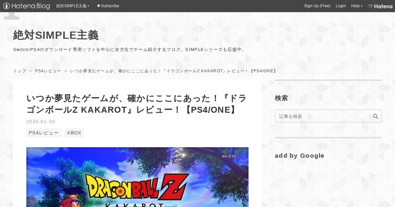Focus the 記事を検索 search field
395x207 pixels.
(x=323, y=116)
